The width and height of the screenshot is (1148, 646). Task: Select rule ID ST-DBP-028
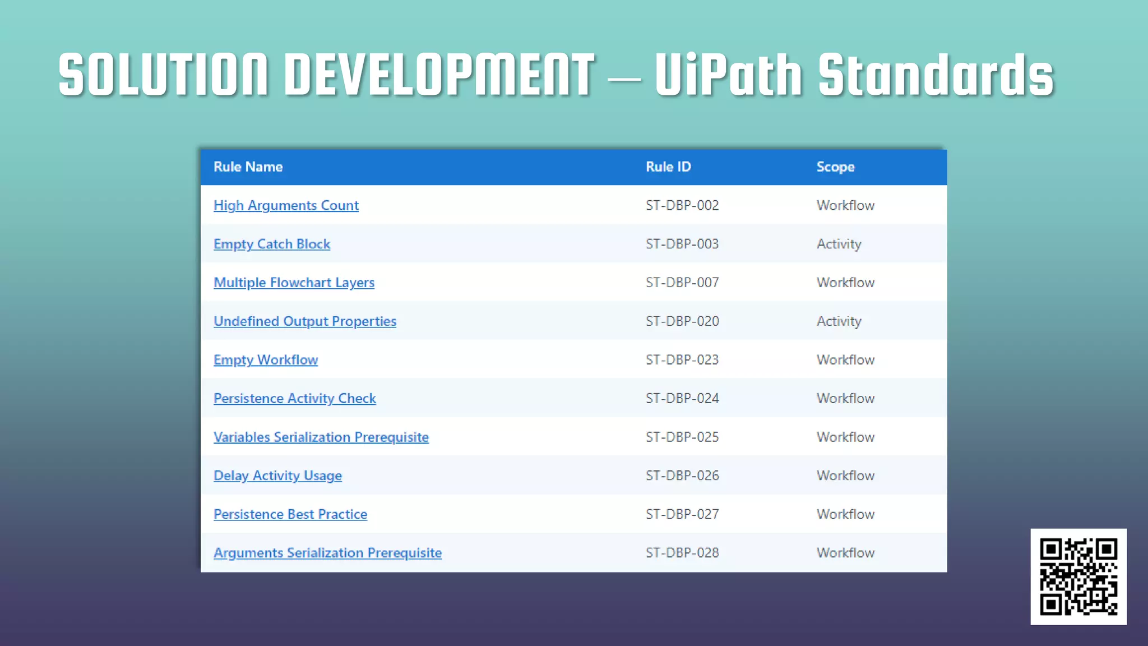coord(682,553)
